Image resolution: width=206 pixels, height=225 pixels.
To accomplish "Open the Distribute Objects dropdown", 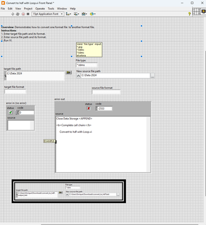I will pyautogui.click(x=76, y=14).
